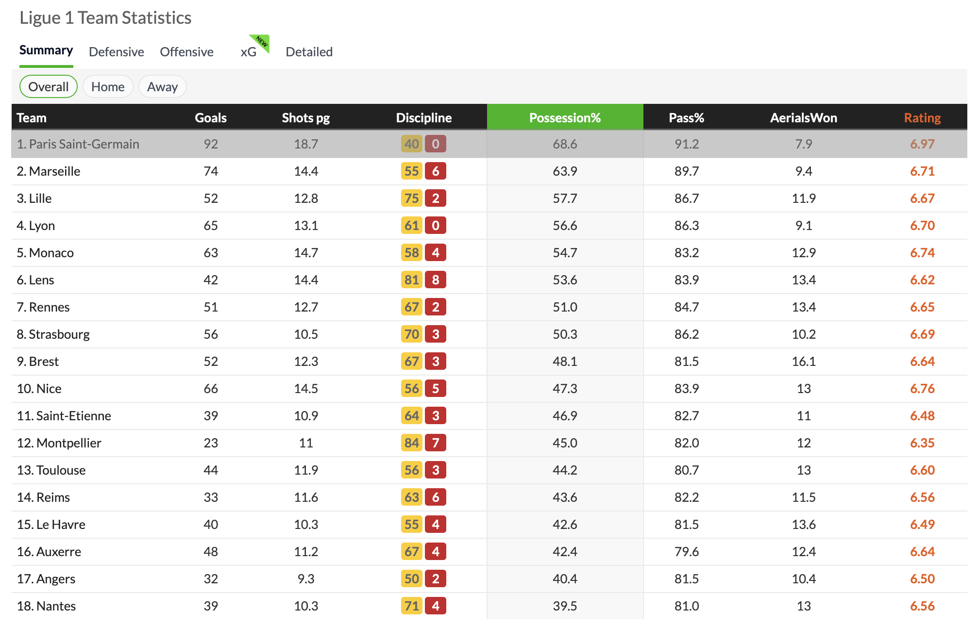Sort table by Team column header
This screenshot has height=627, width=978.
tap(32, 117)
